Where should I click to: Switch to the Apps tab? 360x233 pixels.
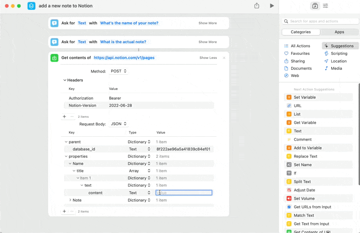(339, 32)
